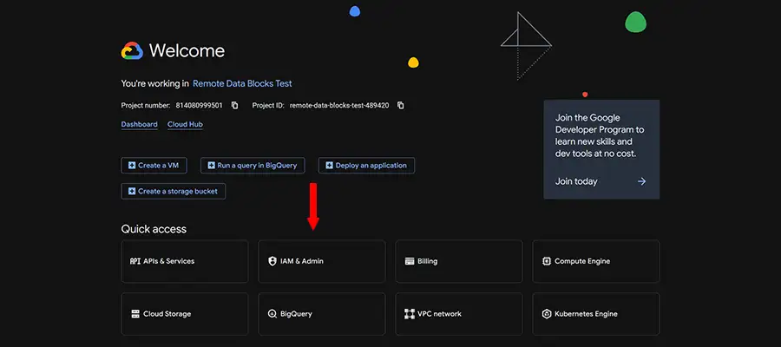Click Run a query in BigQuery button
This screenshot has height=347, width=781.
pos(253,166)
